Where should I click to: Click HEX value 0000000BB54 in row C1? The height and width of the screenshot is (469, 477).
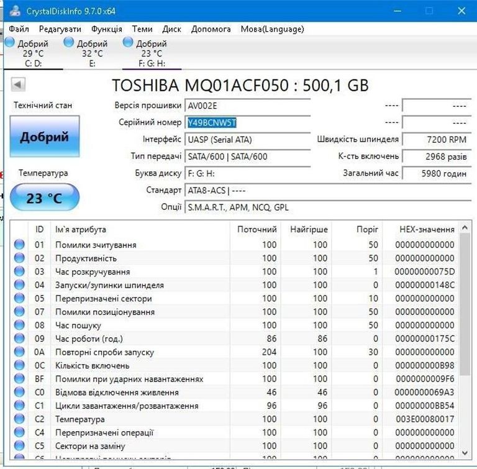(x=425, y=406)
